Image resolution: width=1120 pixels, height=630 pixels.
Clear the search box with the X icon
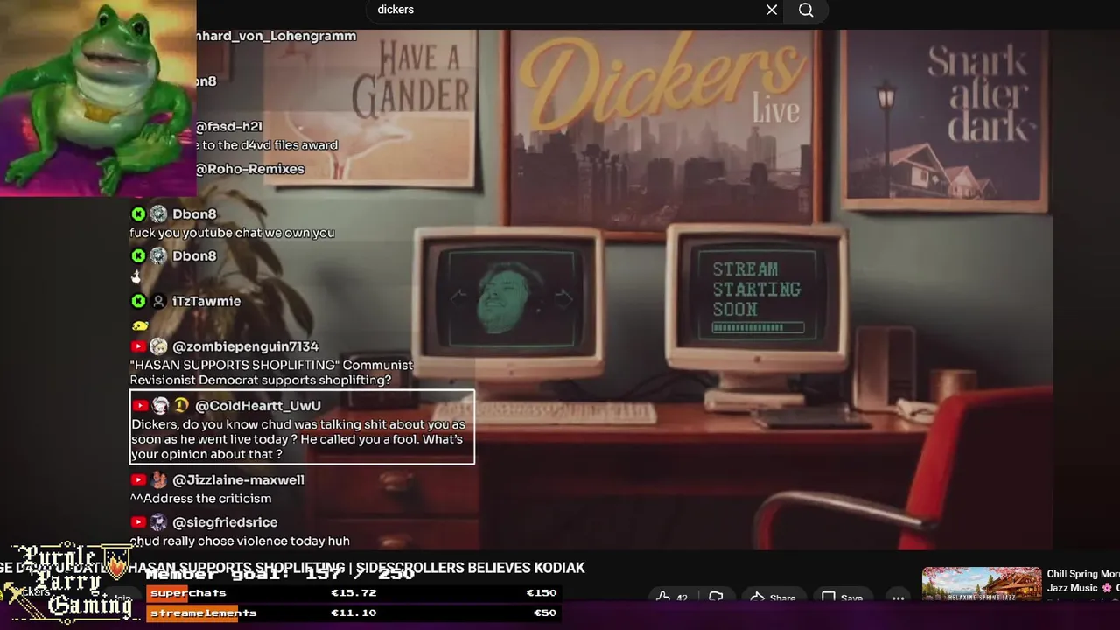tap(772, 10)
